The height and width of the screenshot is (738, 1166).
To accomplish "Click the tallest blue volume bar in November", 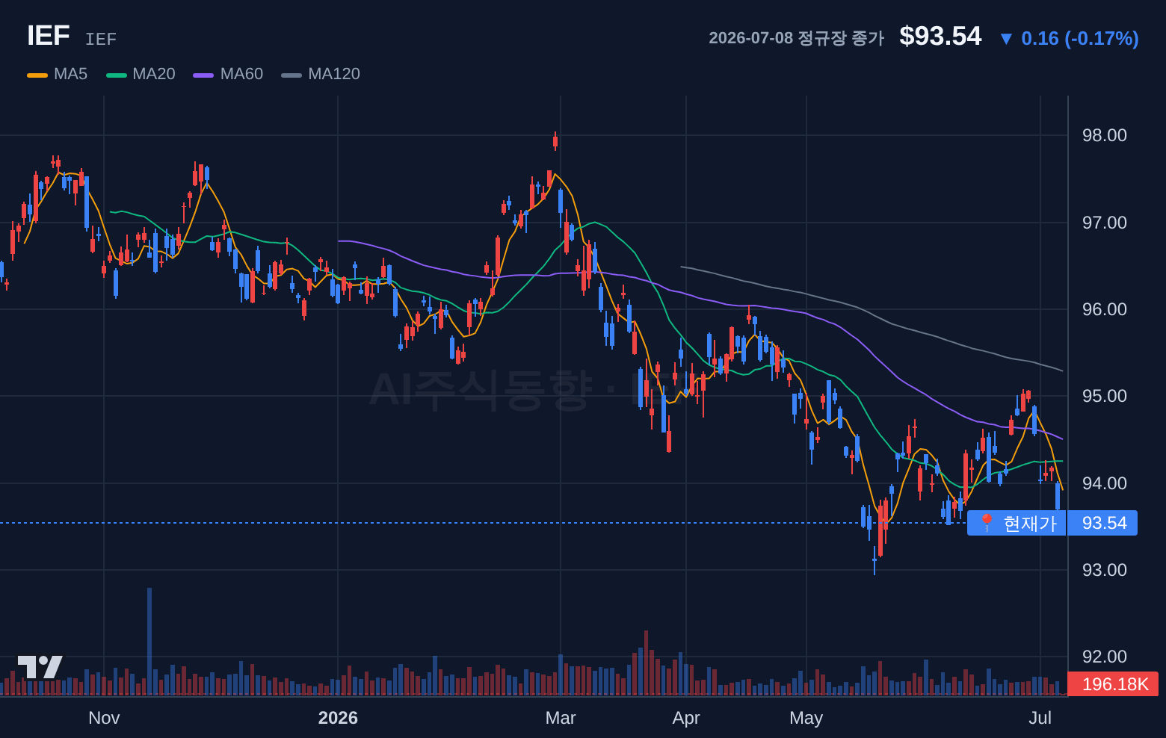I will click(x=149, y=642).
